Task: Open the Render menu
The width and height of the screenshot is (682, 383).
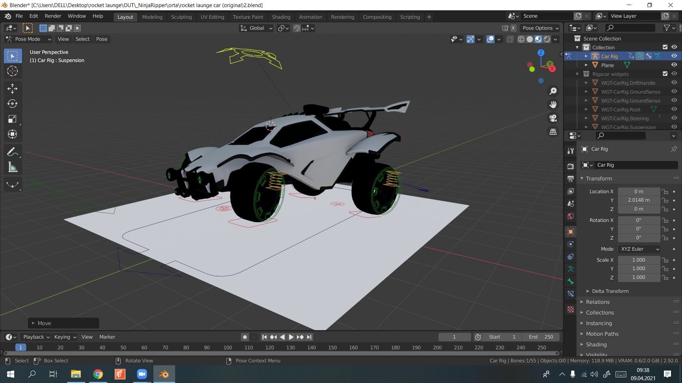Action: point(53,16)
